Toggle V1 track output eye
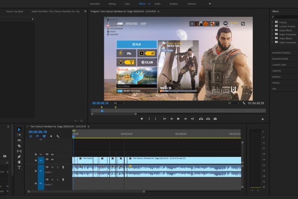 pos(52,159)
